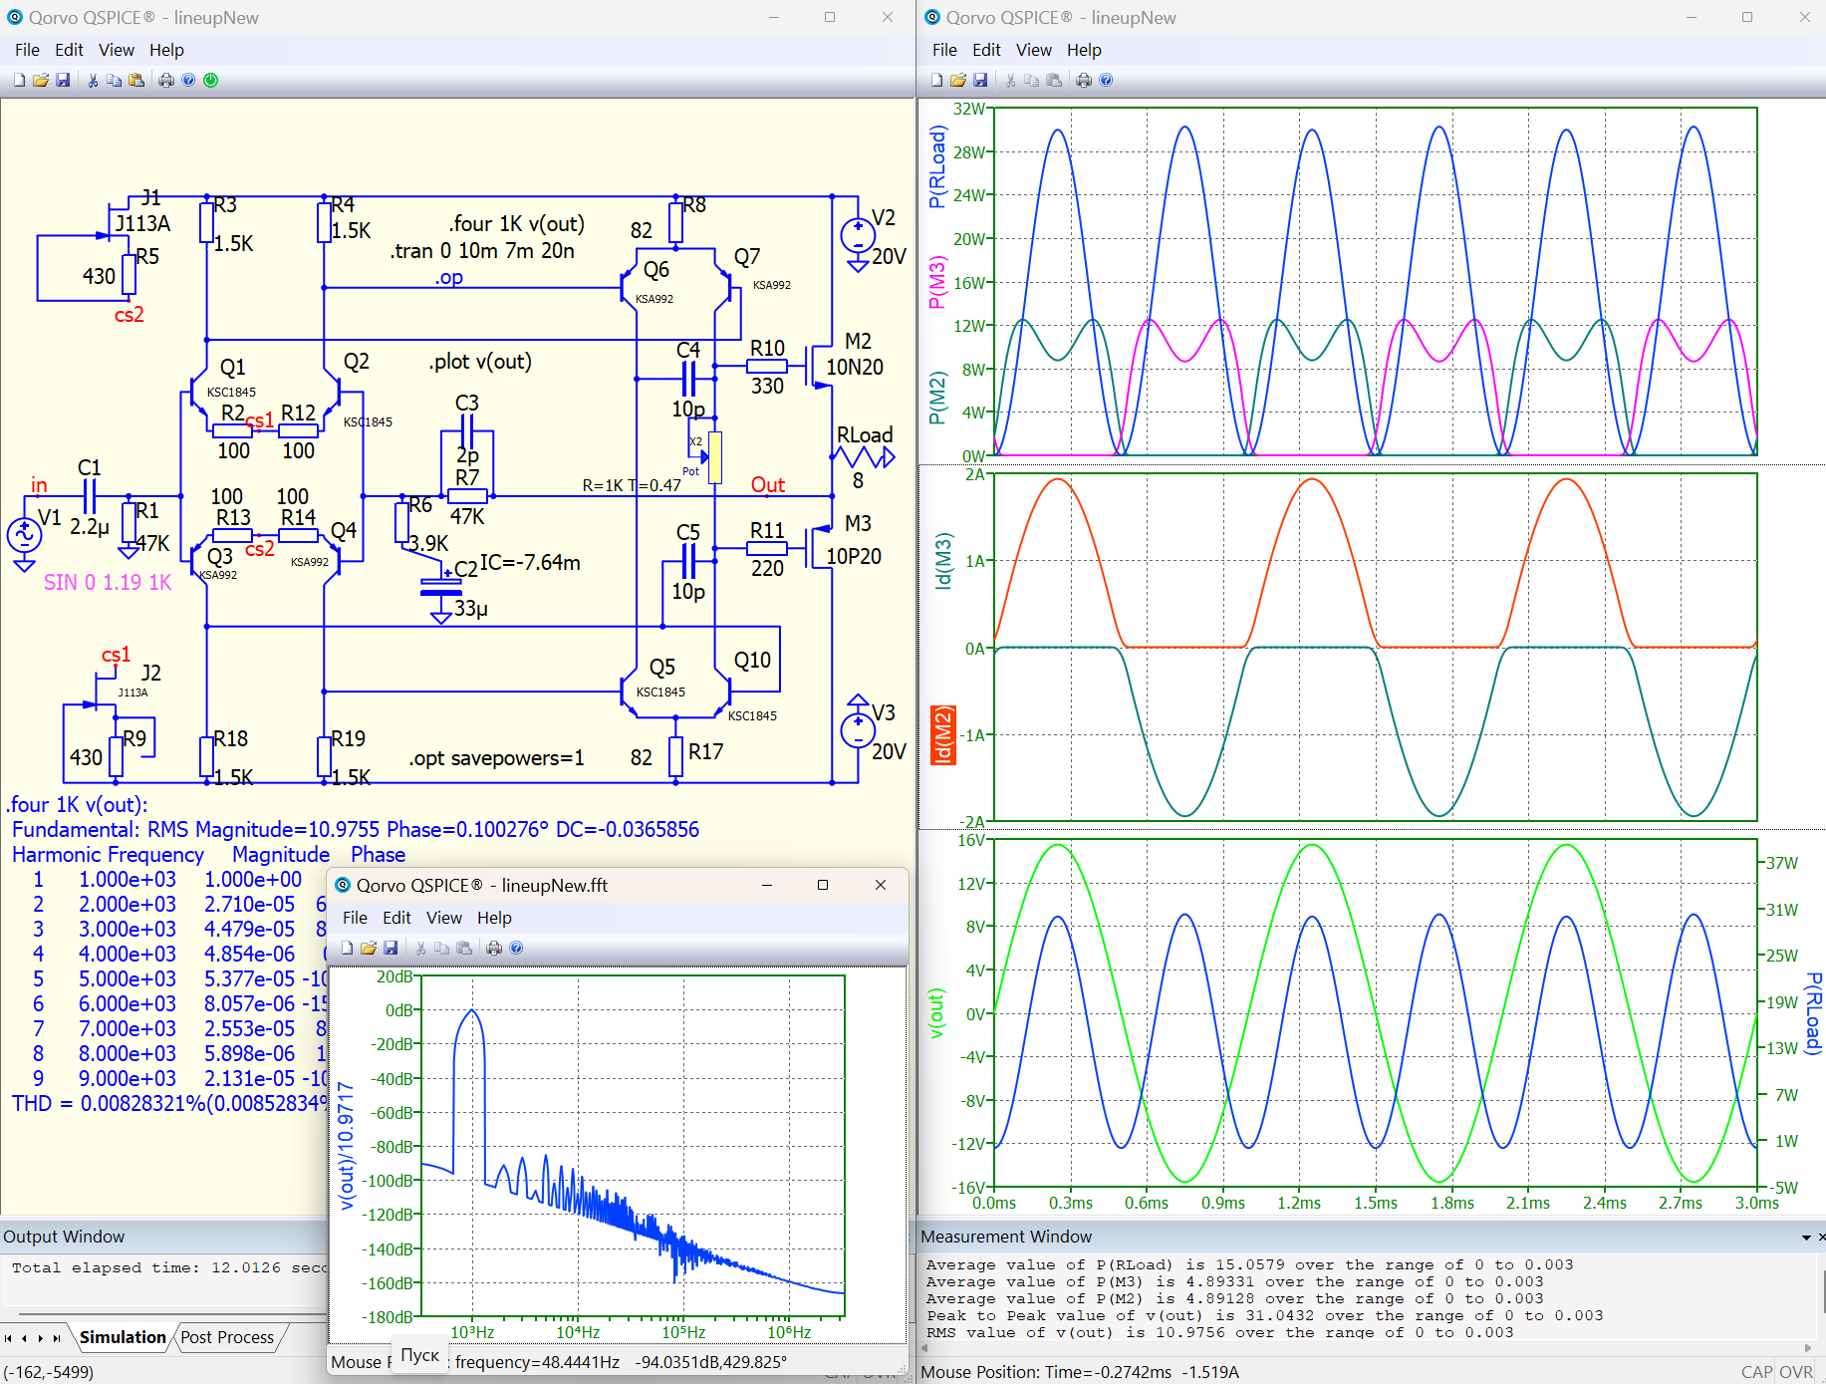1826x1384 pixels.
Task: Click the Measurement Window horizontal scrollbar
Action: (x=1365, y=1348)
